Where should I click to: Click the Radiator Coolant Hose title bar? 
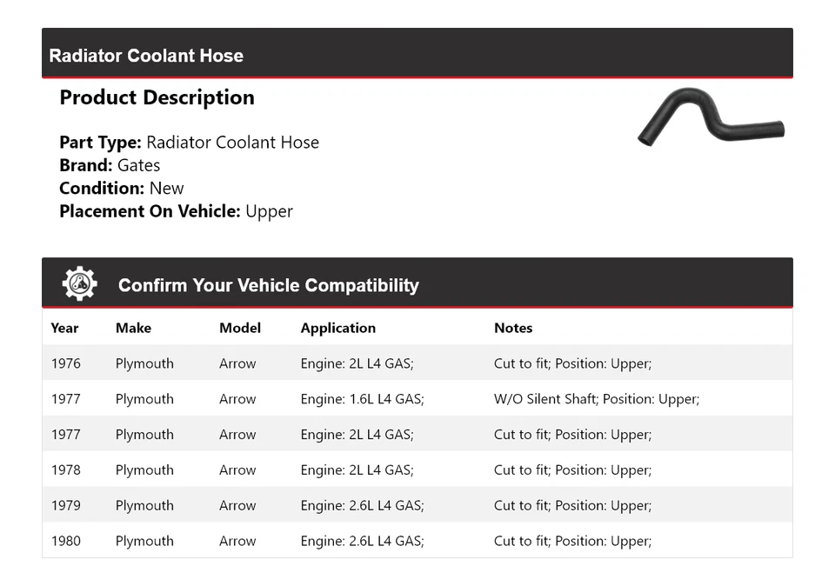pos(146,56)
